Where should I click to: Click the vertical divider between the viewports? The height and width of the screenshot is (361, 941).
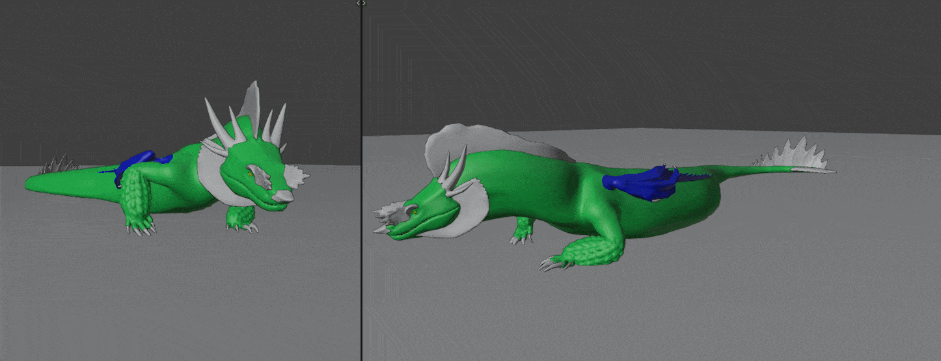[x=361, y=195]
